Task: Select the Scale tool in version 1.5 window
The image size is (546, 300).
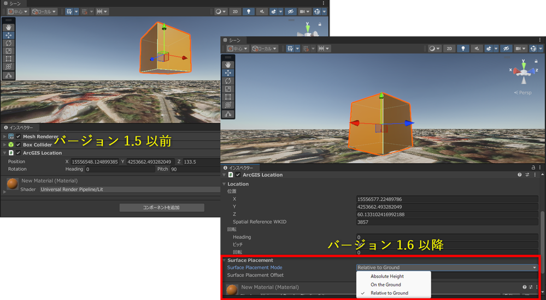Action: pyautogui.click(x=8, y=51)
